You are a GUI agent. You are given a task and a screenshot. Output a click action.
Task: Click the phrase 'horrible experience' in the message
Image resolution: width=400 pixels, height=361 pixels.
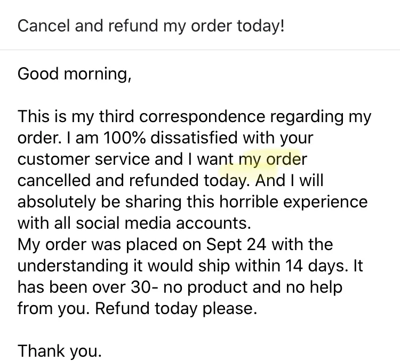tap(293, 202)
